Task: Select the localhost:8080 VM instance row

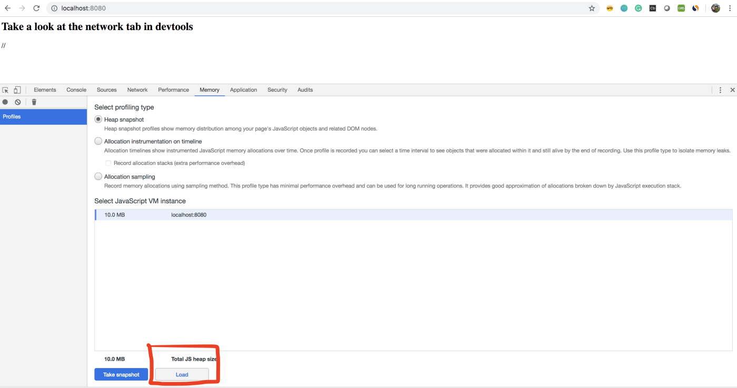Action: [413, 215]
